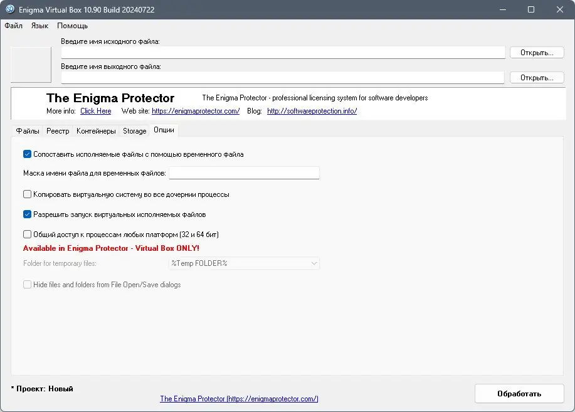Viewport: 575px width, 412px height.
Task: Follow the 'Click Here' more info link
Action: 96,111
